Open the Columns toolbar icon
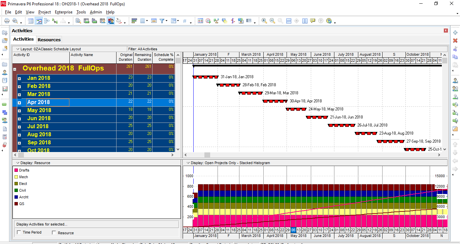This screenshot has height=244, width=460. tap(143, 21)
